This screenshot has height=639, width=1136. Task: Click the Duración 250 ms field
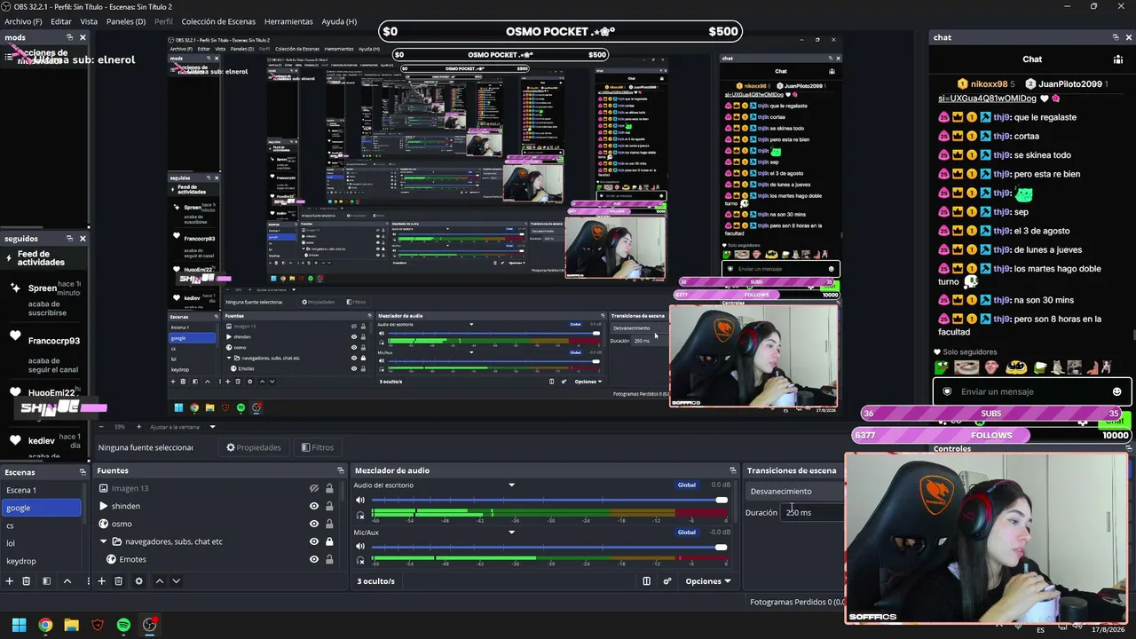coord(811,512)
